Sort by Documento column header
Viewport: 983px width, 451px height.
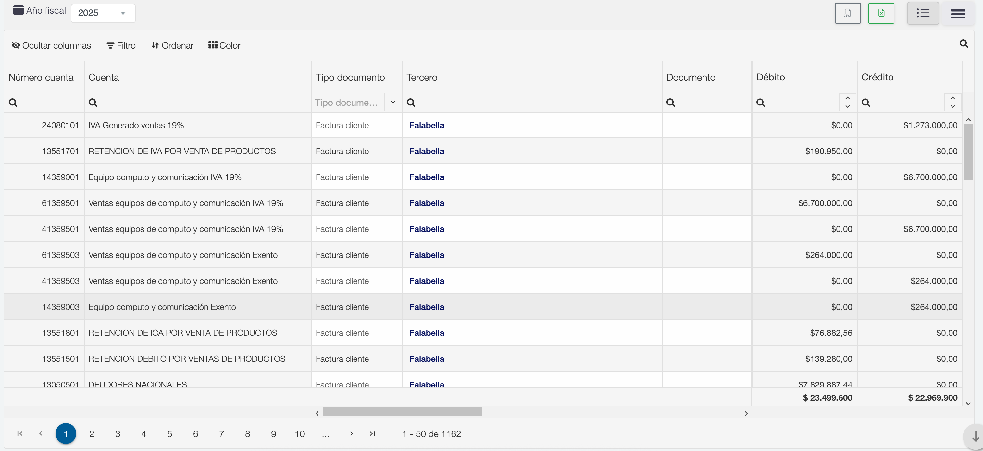coord(691,78)
